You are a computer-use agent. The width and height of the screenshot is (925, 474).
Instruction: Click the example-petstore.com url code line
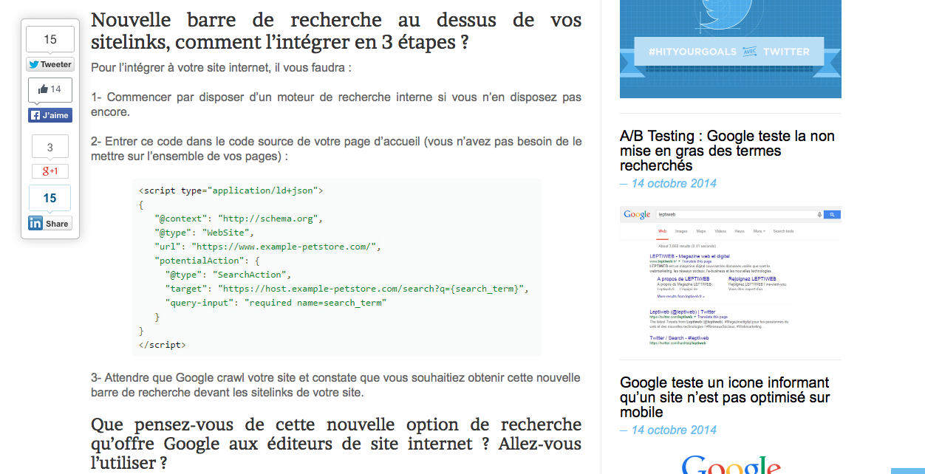[267, 247]
